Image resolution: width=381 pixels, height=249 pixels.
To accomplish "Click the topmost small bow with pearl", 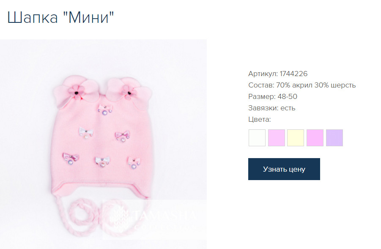I will [x=105, y=109].
